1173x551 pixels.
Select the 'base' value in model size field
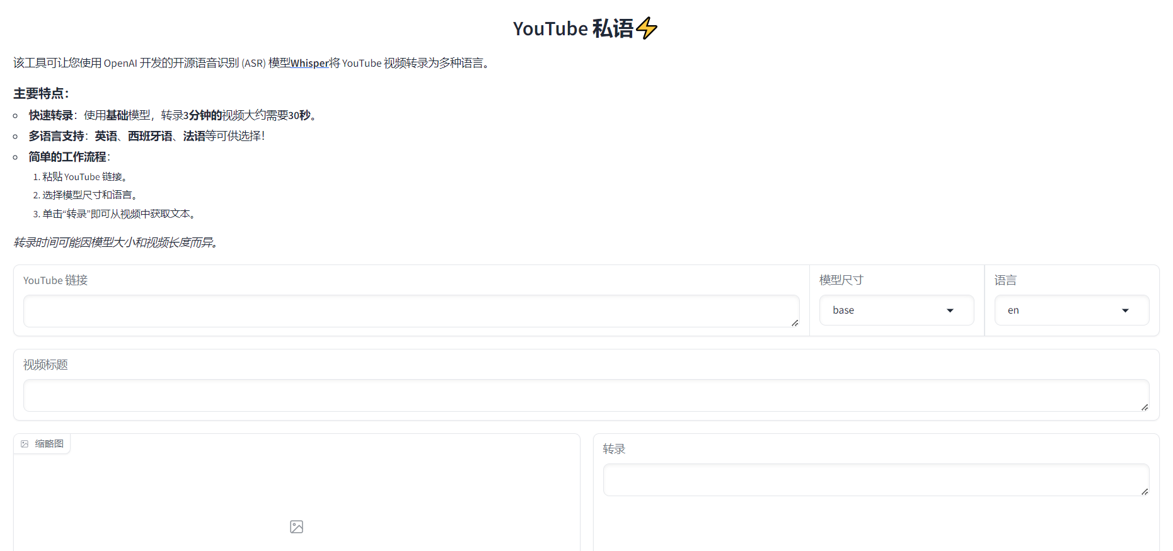(x=843, y=310)
